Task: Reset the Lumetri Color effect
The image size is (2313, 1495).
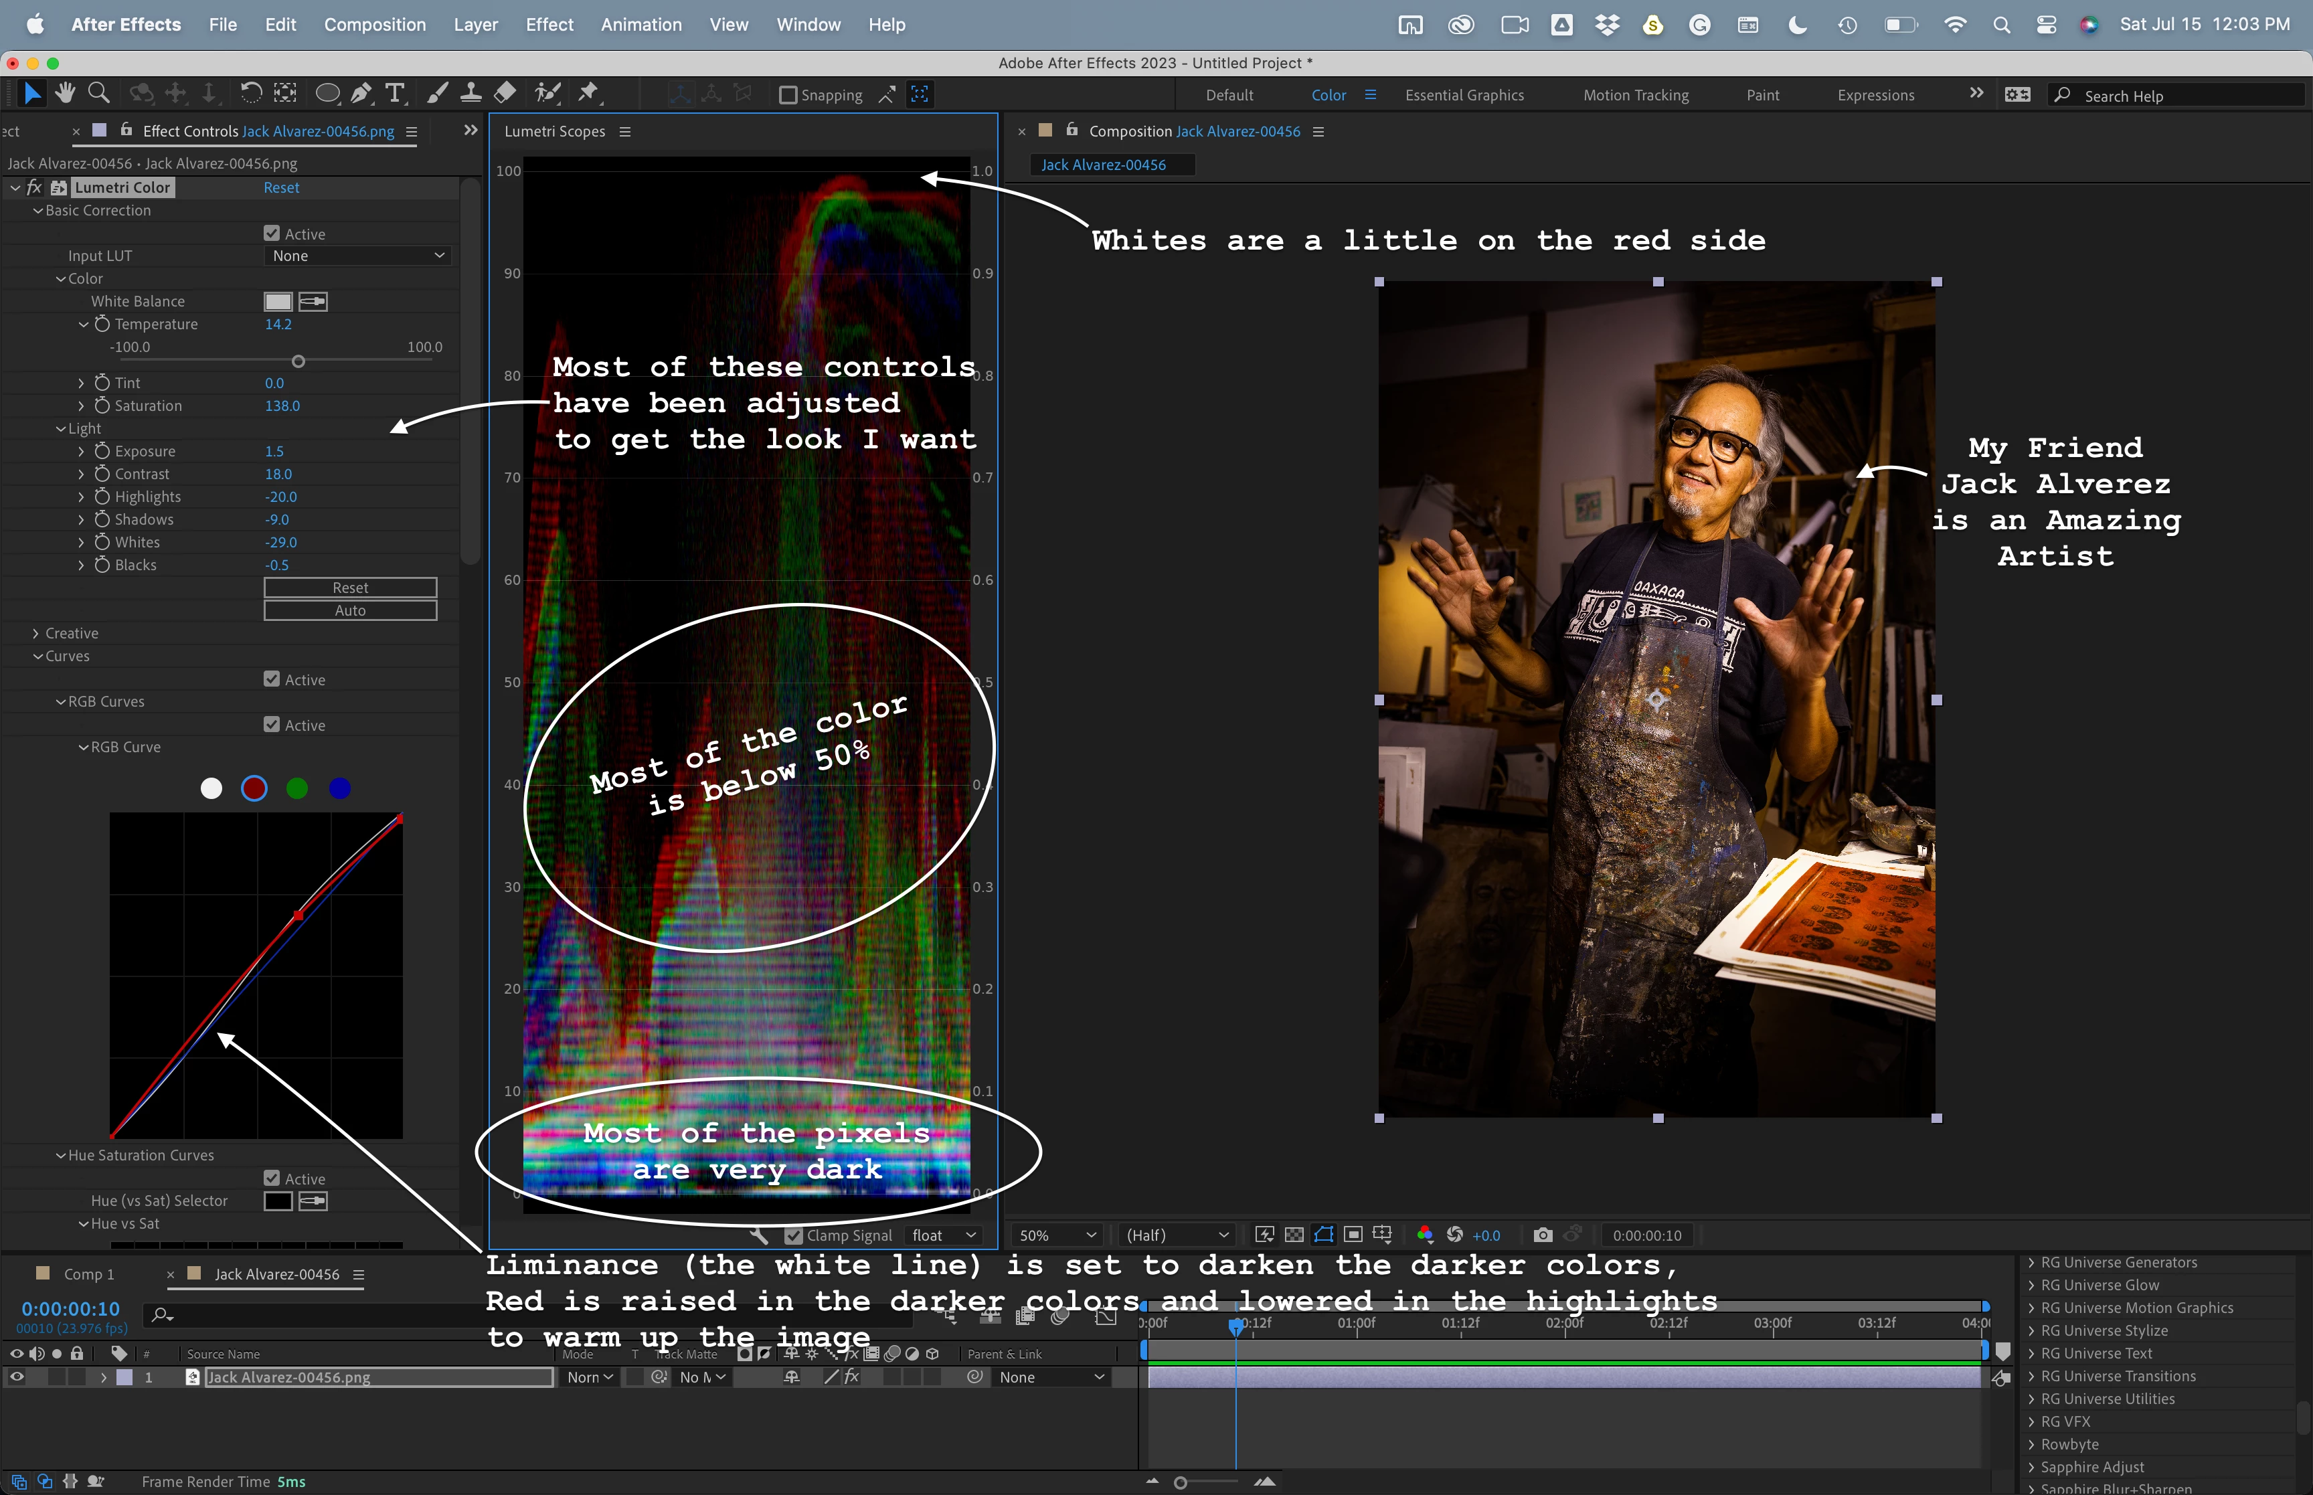Action: [282, 187]
